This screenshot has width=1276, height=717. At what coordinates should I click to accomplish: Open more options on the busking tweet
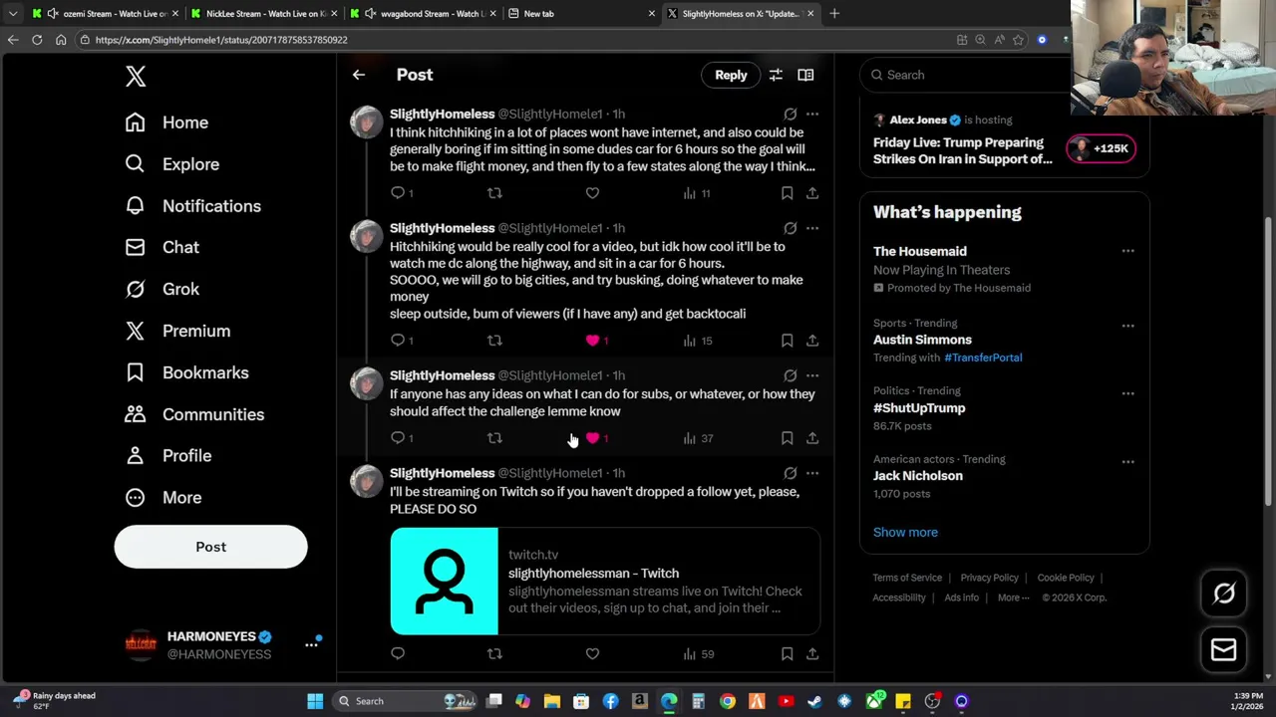[812, 228]
